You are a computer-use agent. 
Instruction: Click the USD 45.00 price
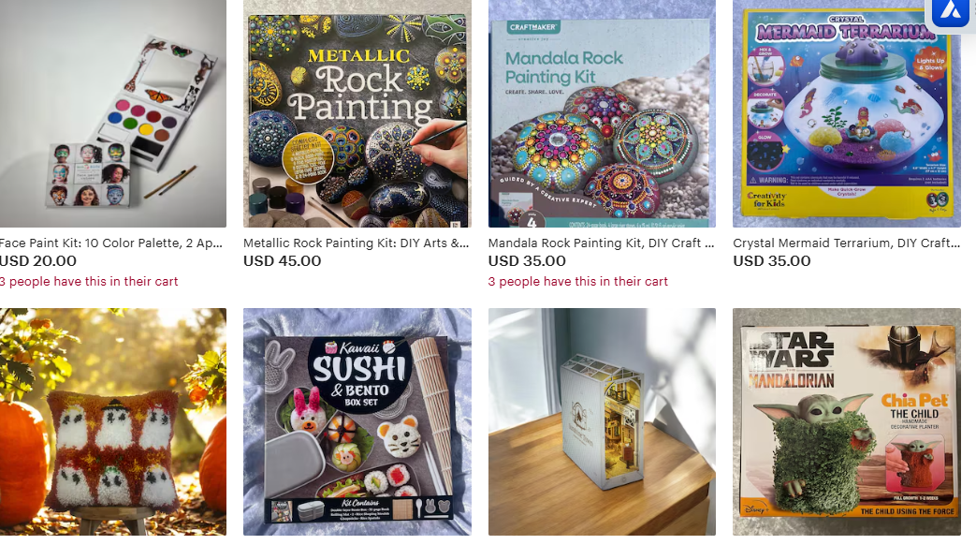282,261
